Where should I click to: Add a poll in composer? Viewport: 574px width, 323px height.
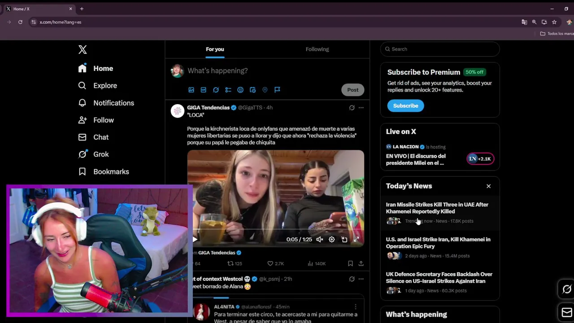click(228, 90)
